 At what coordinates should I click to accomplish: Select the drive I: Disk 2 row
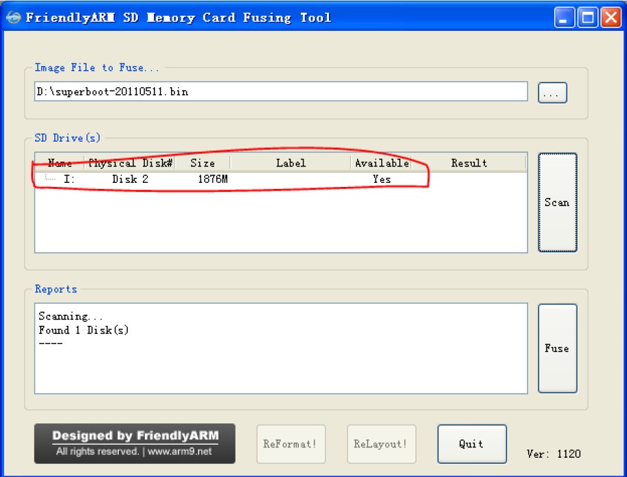click(x=206, y=179)
